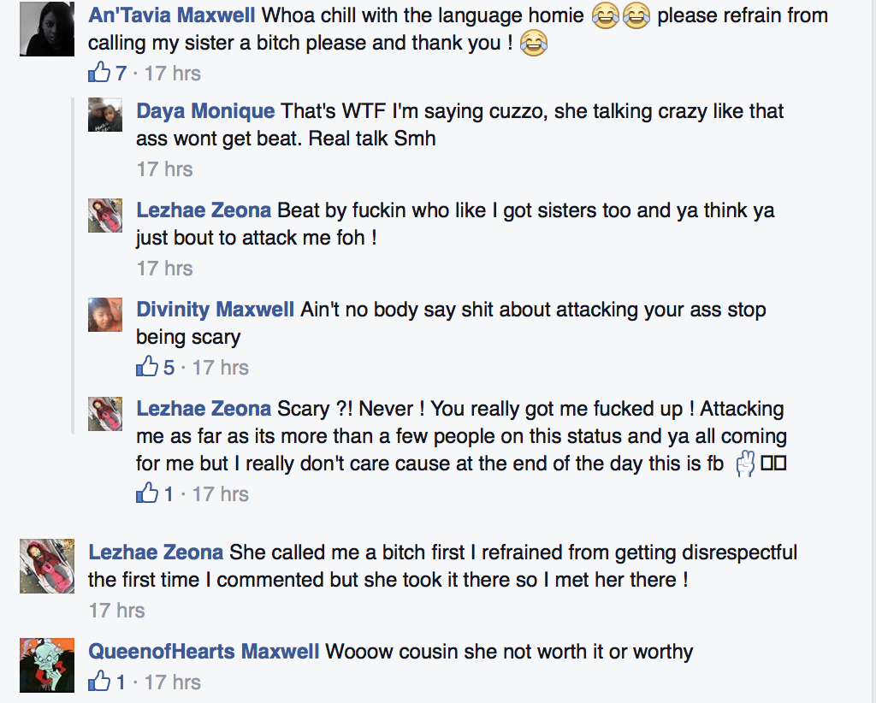Open Lezhae Zeona's avatar beside 'She called me' comment

tap(46, 566)
